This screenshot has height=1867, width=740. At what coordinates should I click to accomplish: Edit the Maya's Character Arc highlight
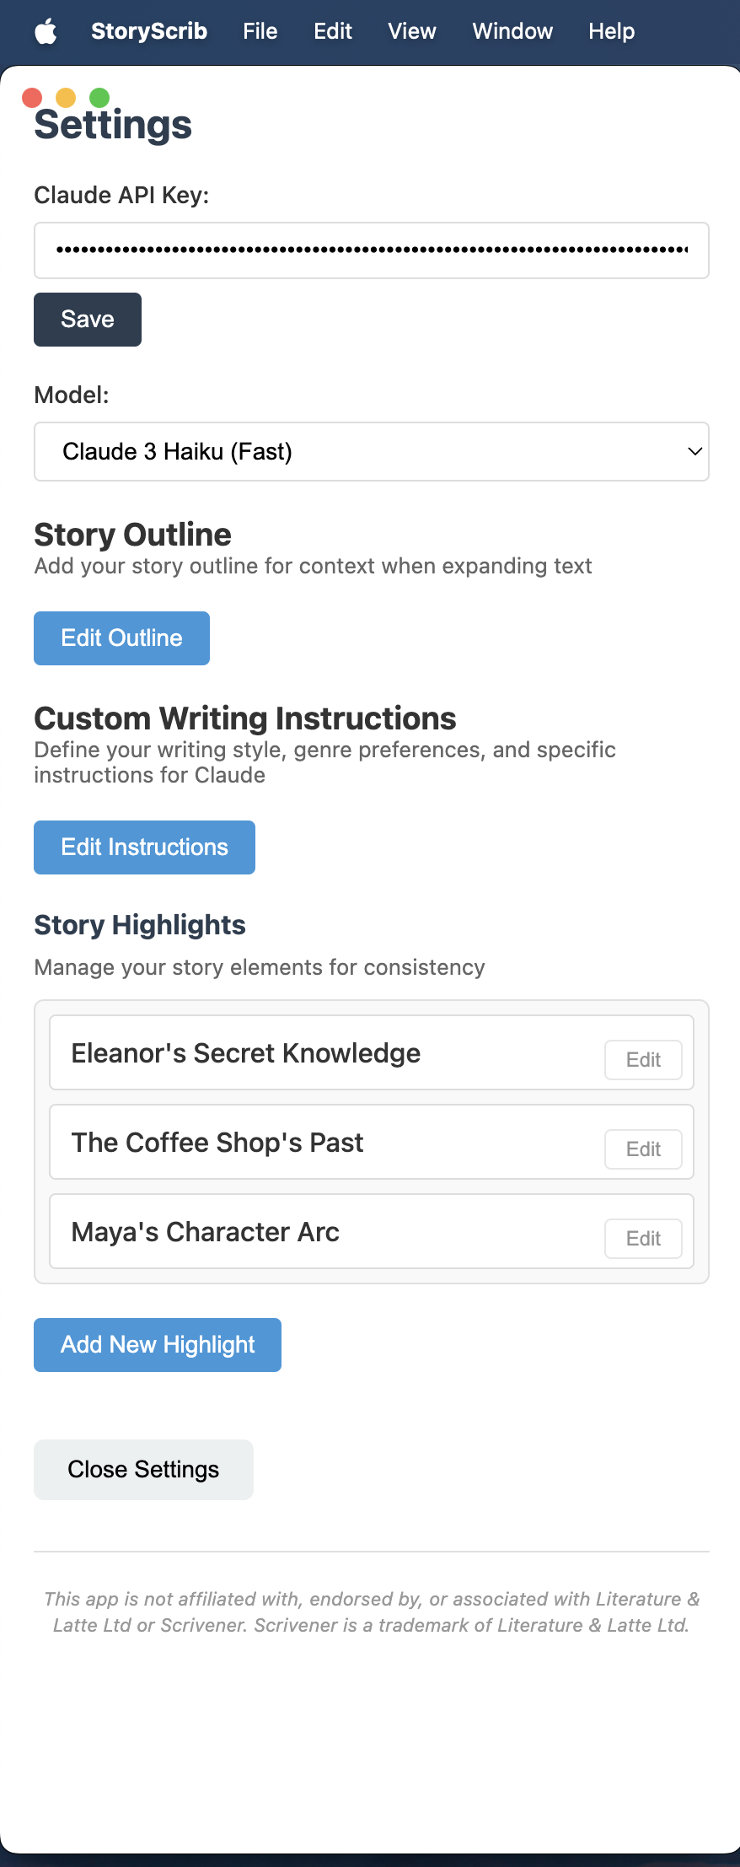pos(643,1239)
